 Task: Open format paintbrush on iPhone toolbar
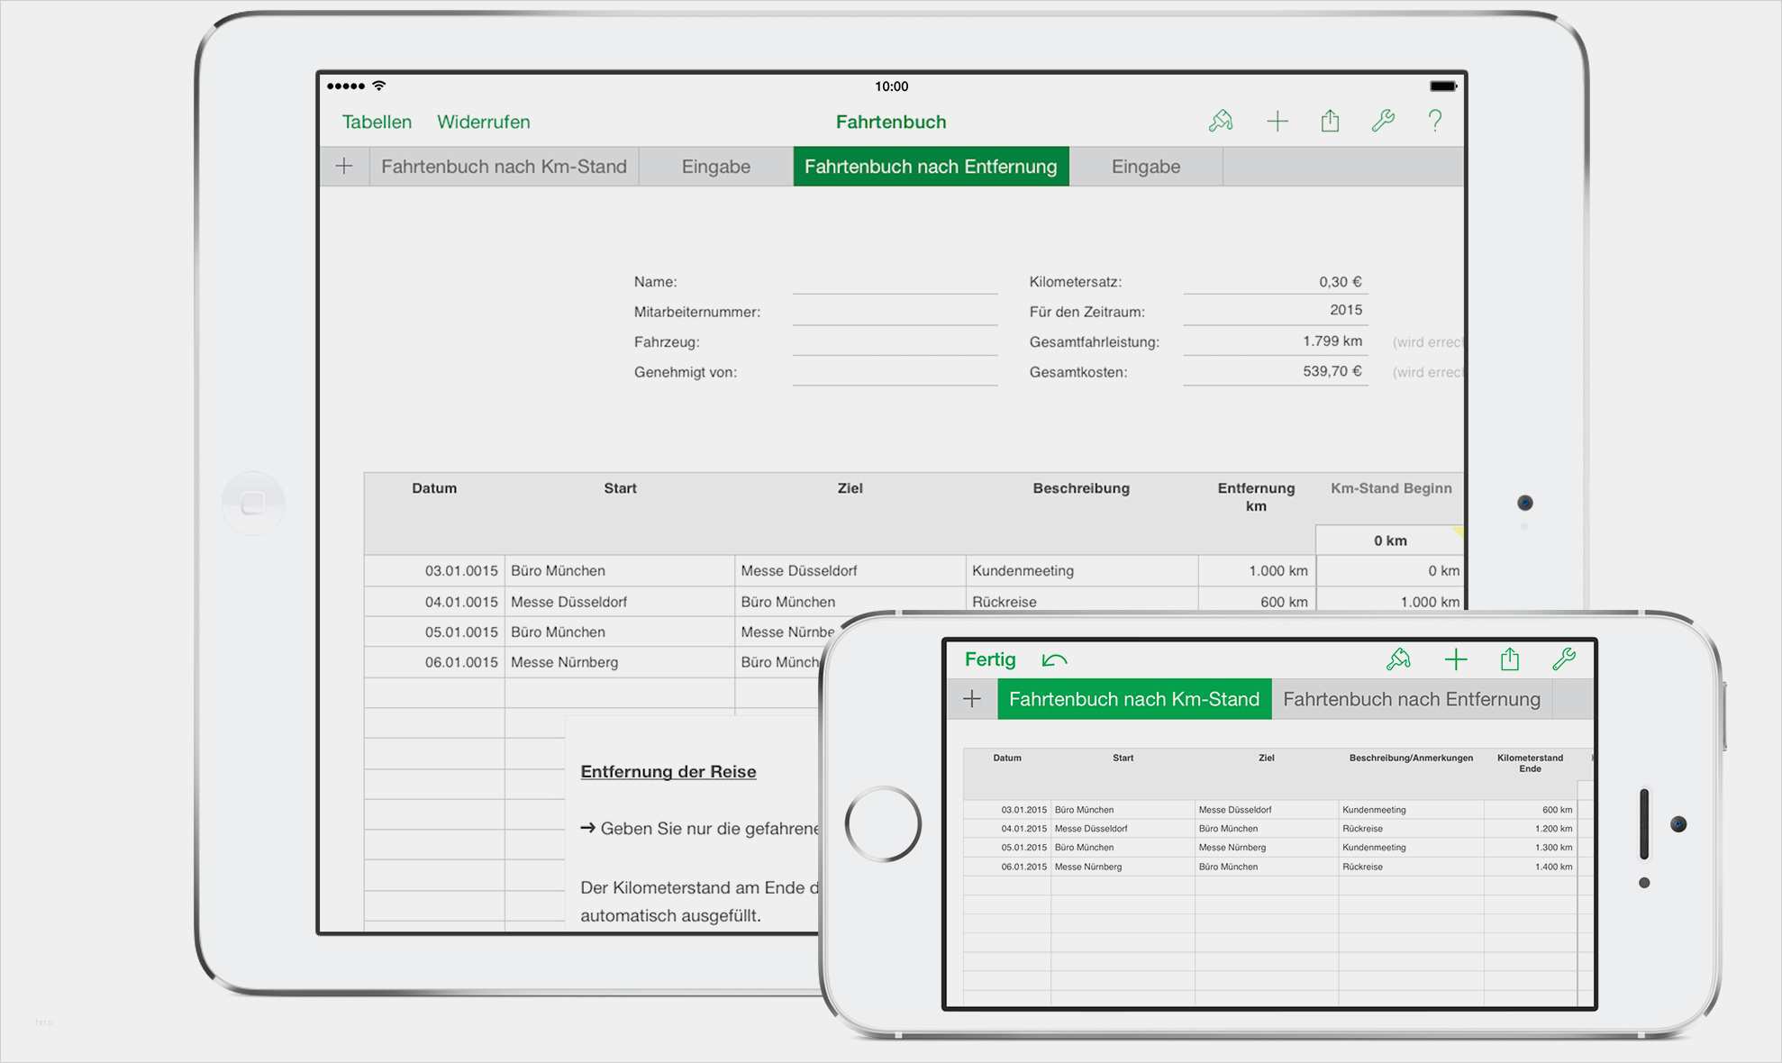point(1398,660)
